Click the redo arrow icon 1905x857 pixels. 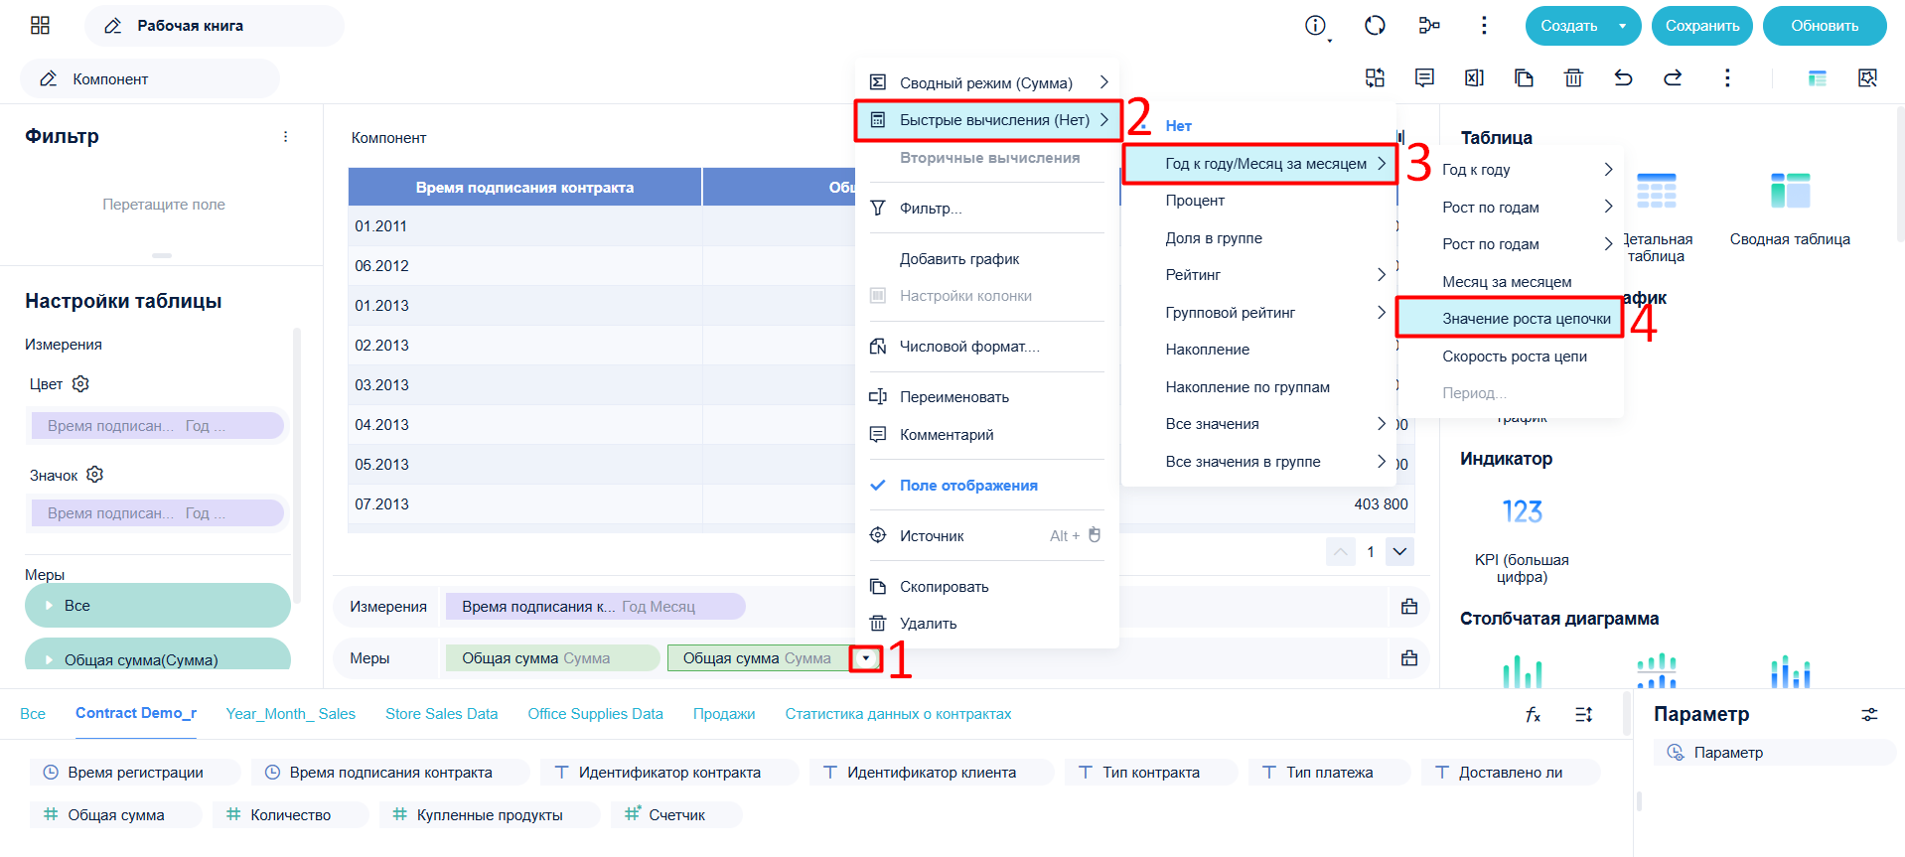(x=1673, y=77)
